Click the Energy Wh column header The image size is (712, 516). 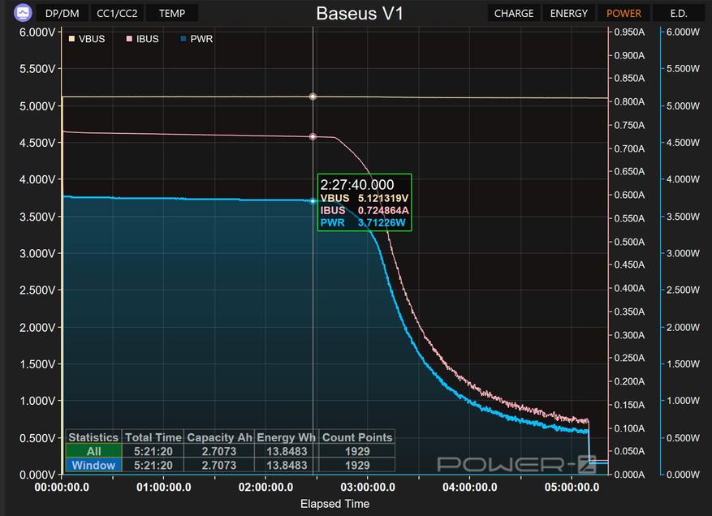click(x=286, y=437)
